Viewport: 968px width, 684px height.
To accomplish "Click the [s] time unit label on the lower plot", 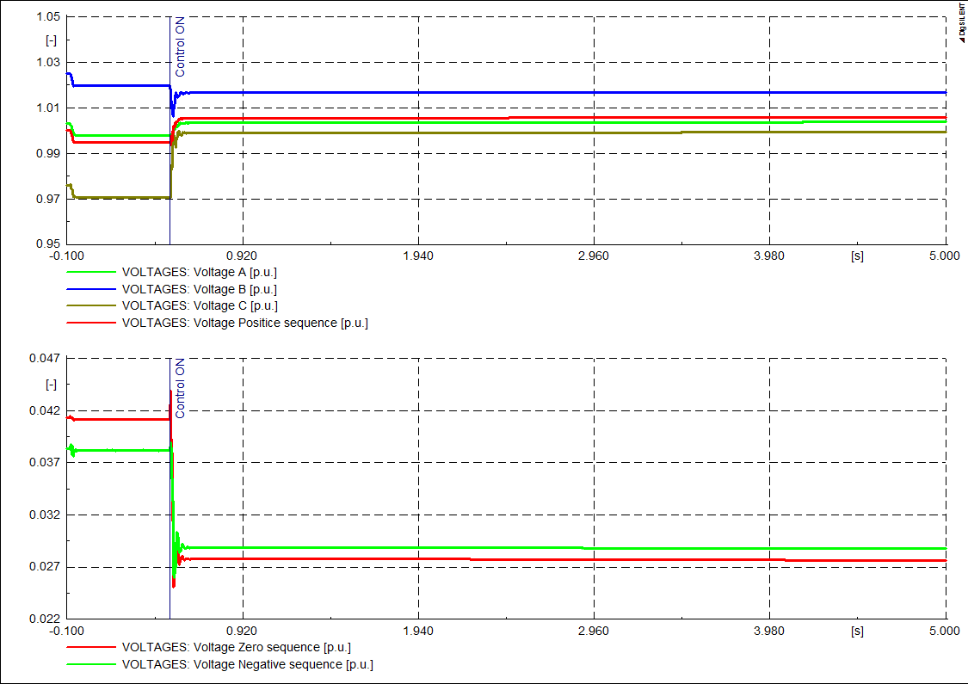I will [x=856, y=632].
